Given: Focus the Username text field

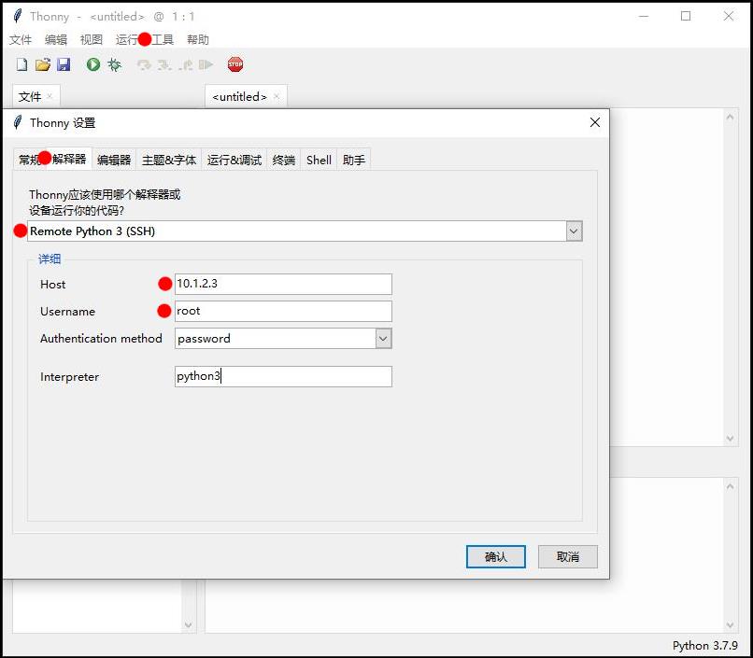Looking at the screenshot, I should (283, 311).
